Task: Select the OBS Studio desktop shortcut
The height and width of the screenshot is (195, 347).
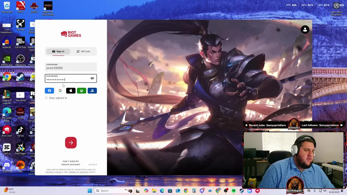Action: (21, 61)
